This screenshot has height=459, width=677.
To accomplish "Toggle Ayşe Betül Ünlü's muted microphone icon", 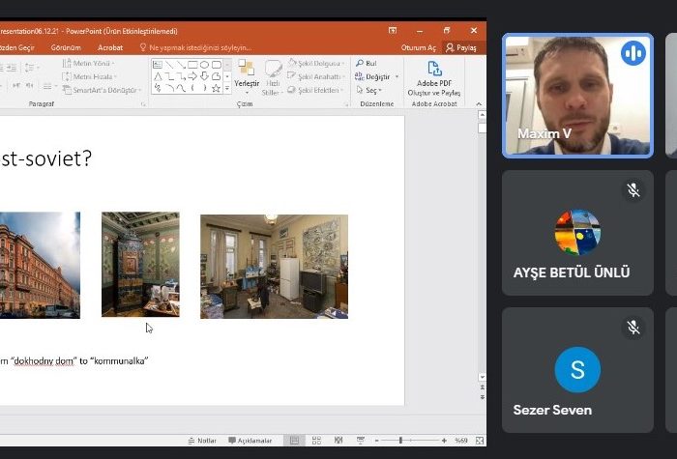I will pyautogui.click(x=633, y=190).
